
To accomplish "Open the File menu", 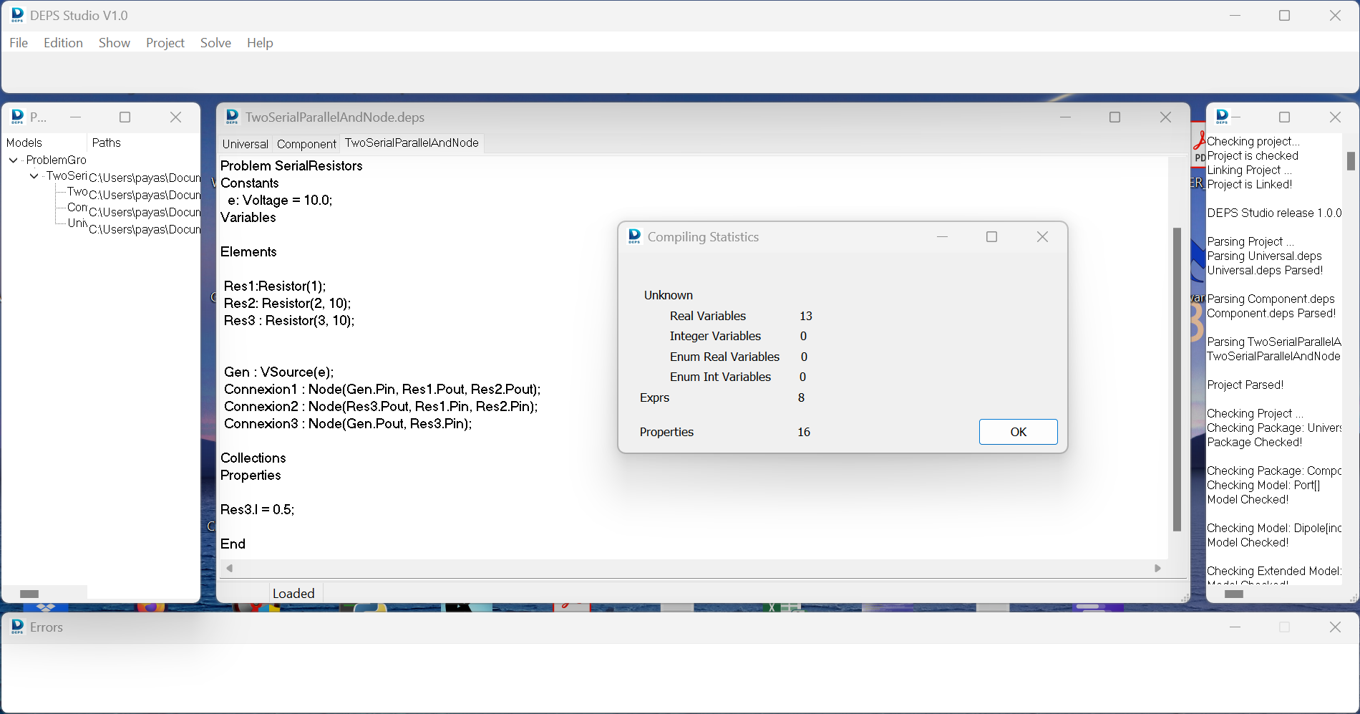I will (x=19, y=43).
